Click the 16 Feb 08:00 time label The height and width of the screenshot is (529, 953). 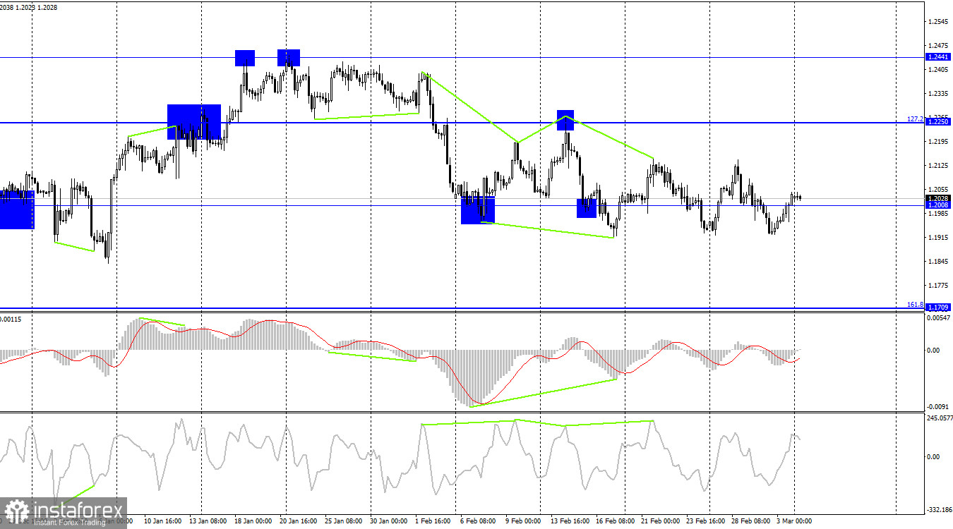(x=615, y=521)
